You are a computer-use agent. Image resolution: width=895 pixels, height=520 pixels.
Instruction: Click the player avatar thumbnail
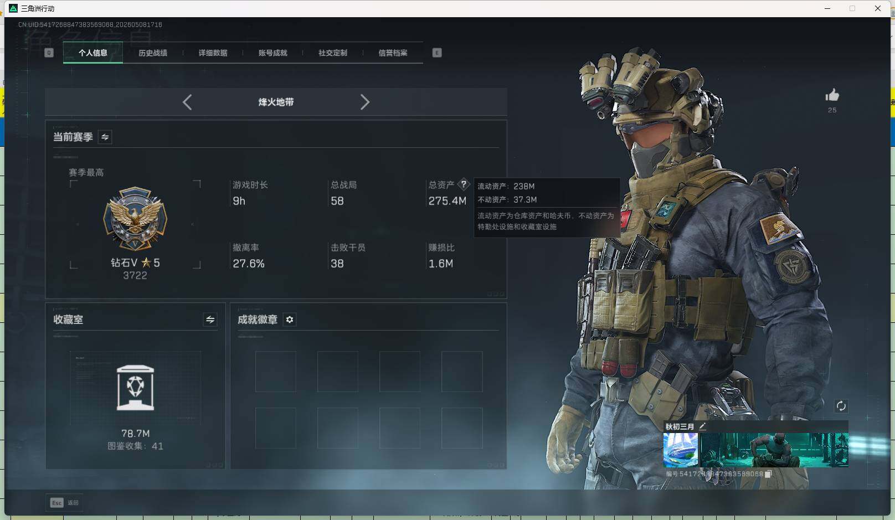point(681,450)
